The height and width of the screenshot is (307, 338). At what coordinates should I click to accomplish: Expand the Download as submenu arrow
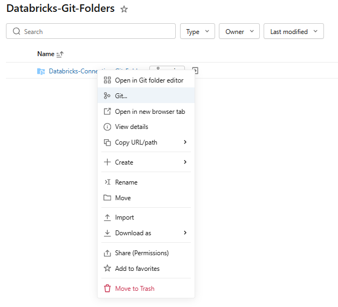pyautogui.click(x=185, y=233)
